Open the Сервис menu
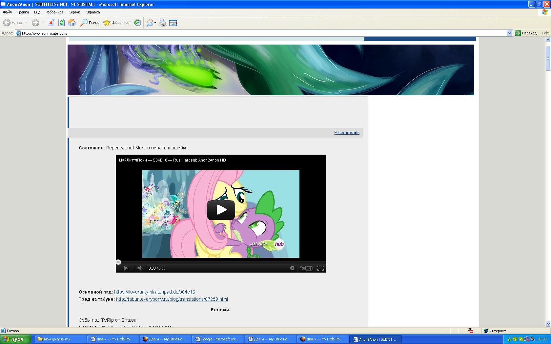The image size is (551, 344). point(74,12)
